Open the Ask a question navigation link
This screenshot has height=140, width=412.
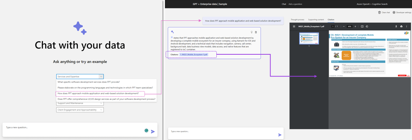coord(295,4)
